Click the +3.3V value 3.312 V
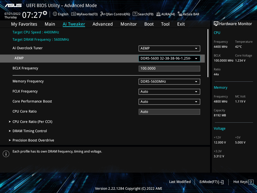 pyautogui.click(x=219, y=156)
